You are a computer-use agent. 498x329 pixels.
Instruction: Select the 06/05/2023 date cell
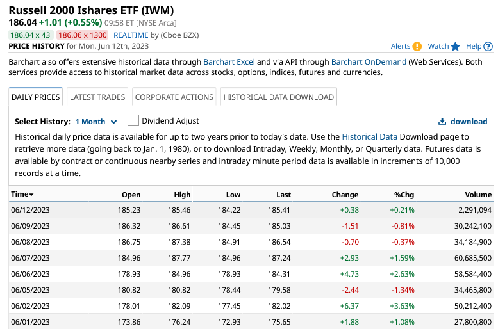[30, 290]
